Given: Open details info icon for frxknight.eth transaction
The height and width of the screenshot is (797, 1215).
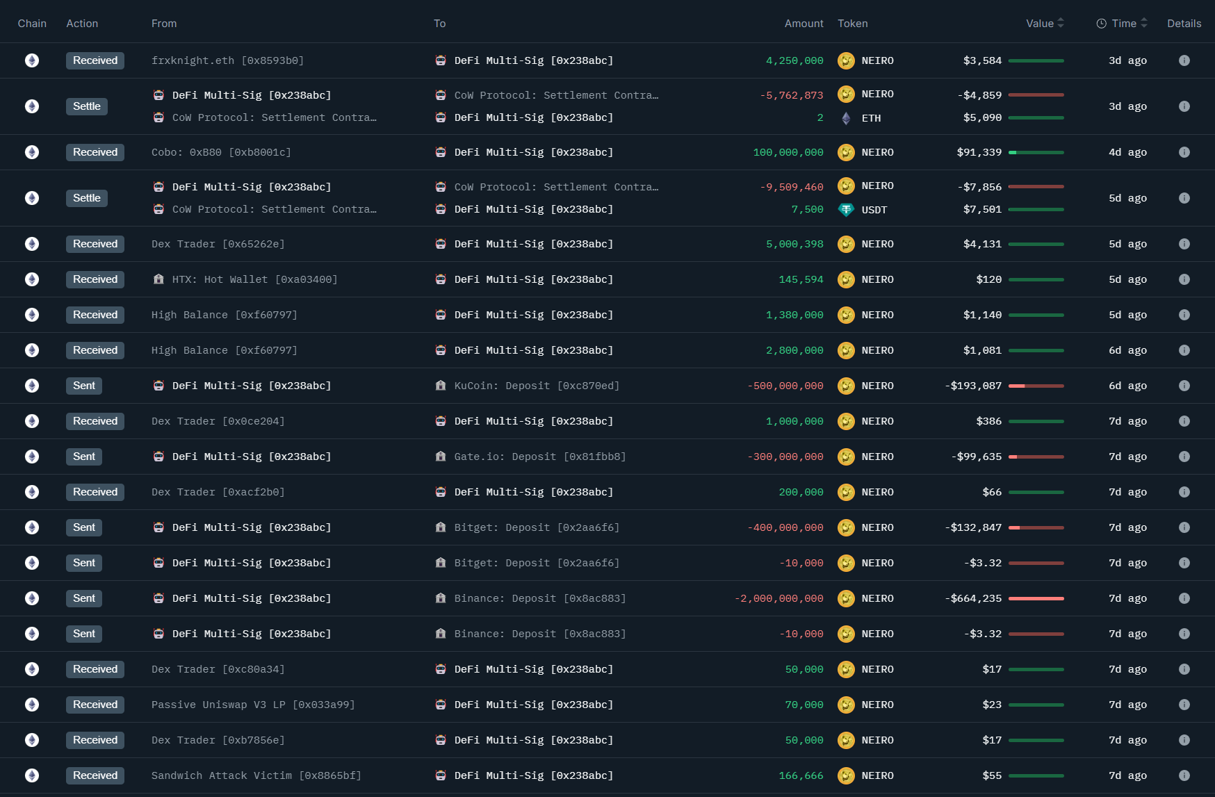Looking at the screenshot, I should pyautogui.click(x=1184, y=60).
